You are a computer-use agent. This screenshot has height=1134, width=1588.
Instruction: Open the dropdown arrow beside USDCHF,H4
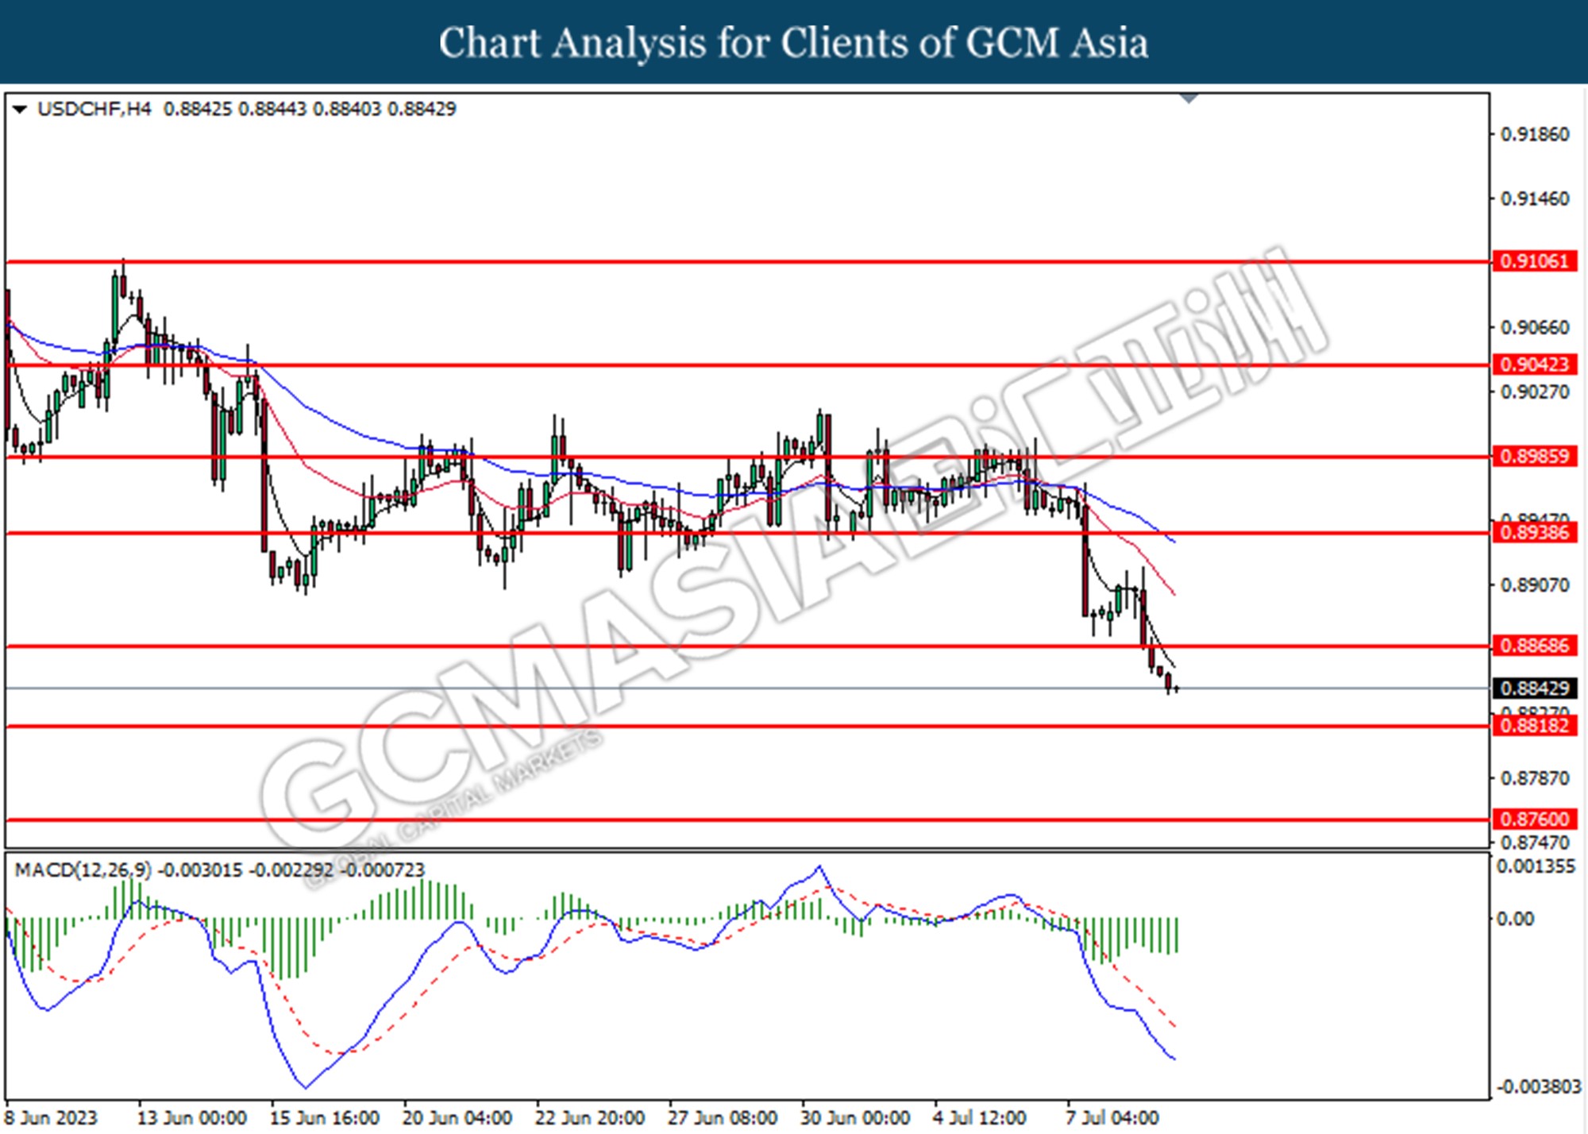click(x=20, y=110)
